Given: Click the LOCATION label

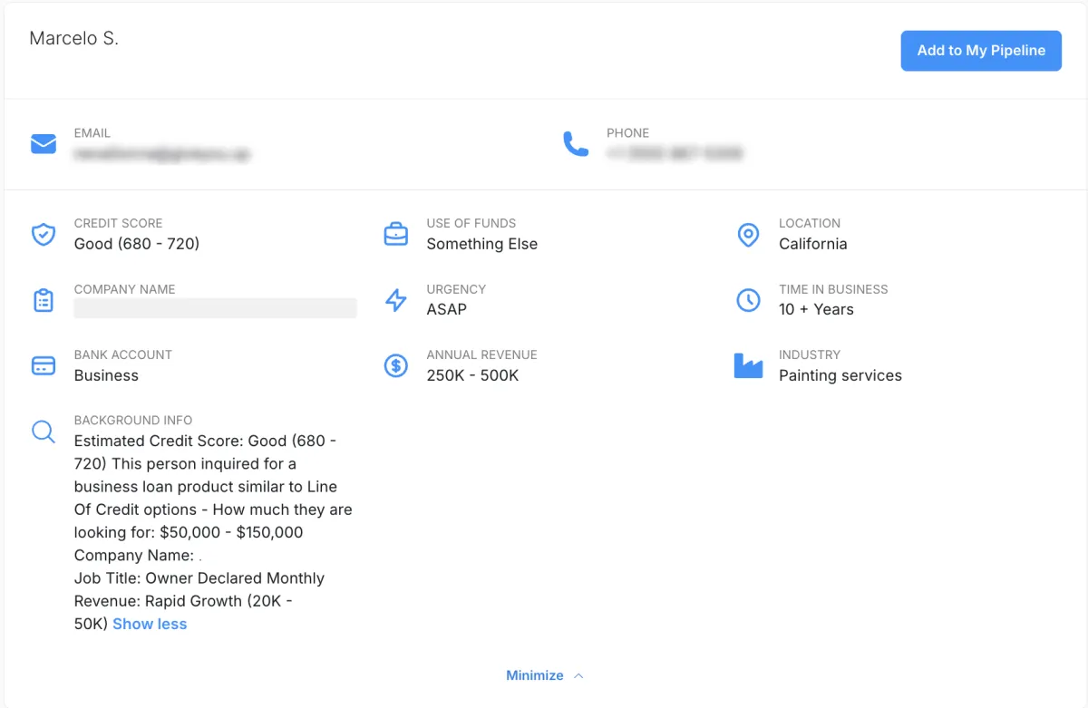Looking at the screenshot, I should tap(810, 223).
